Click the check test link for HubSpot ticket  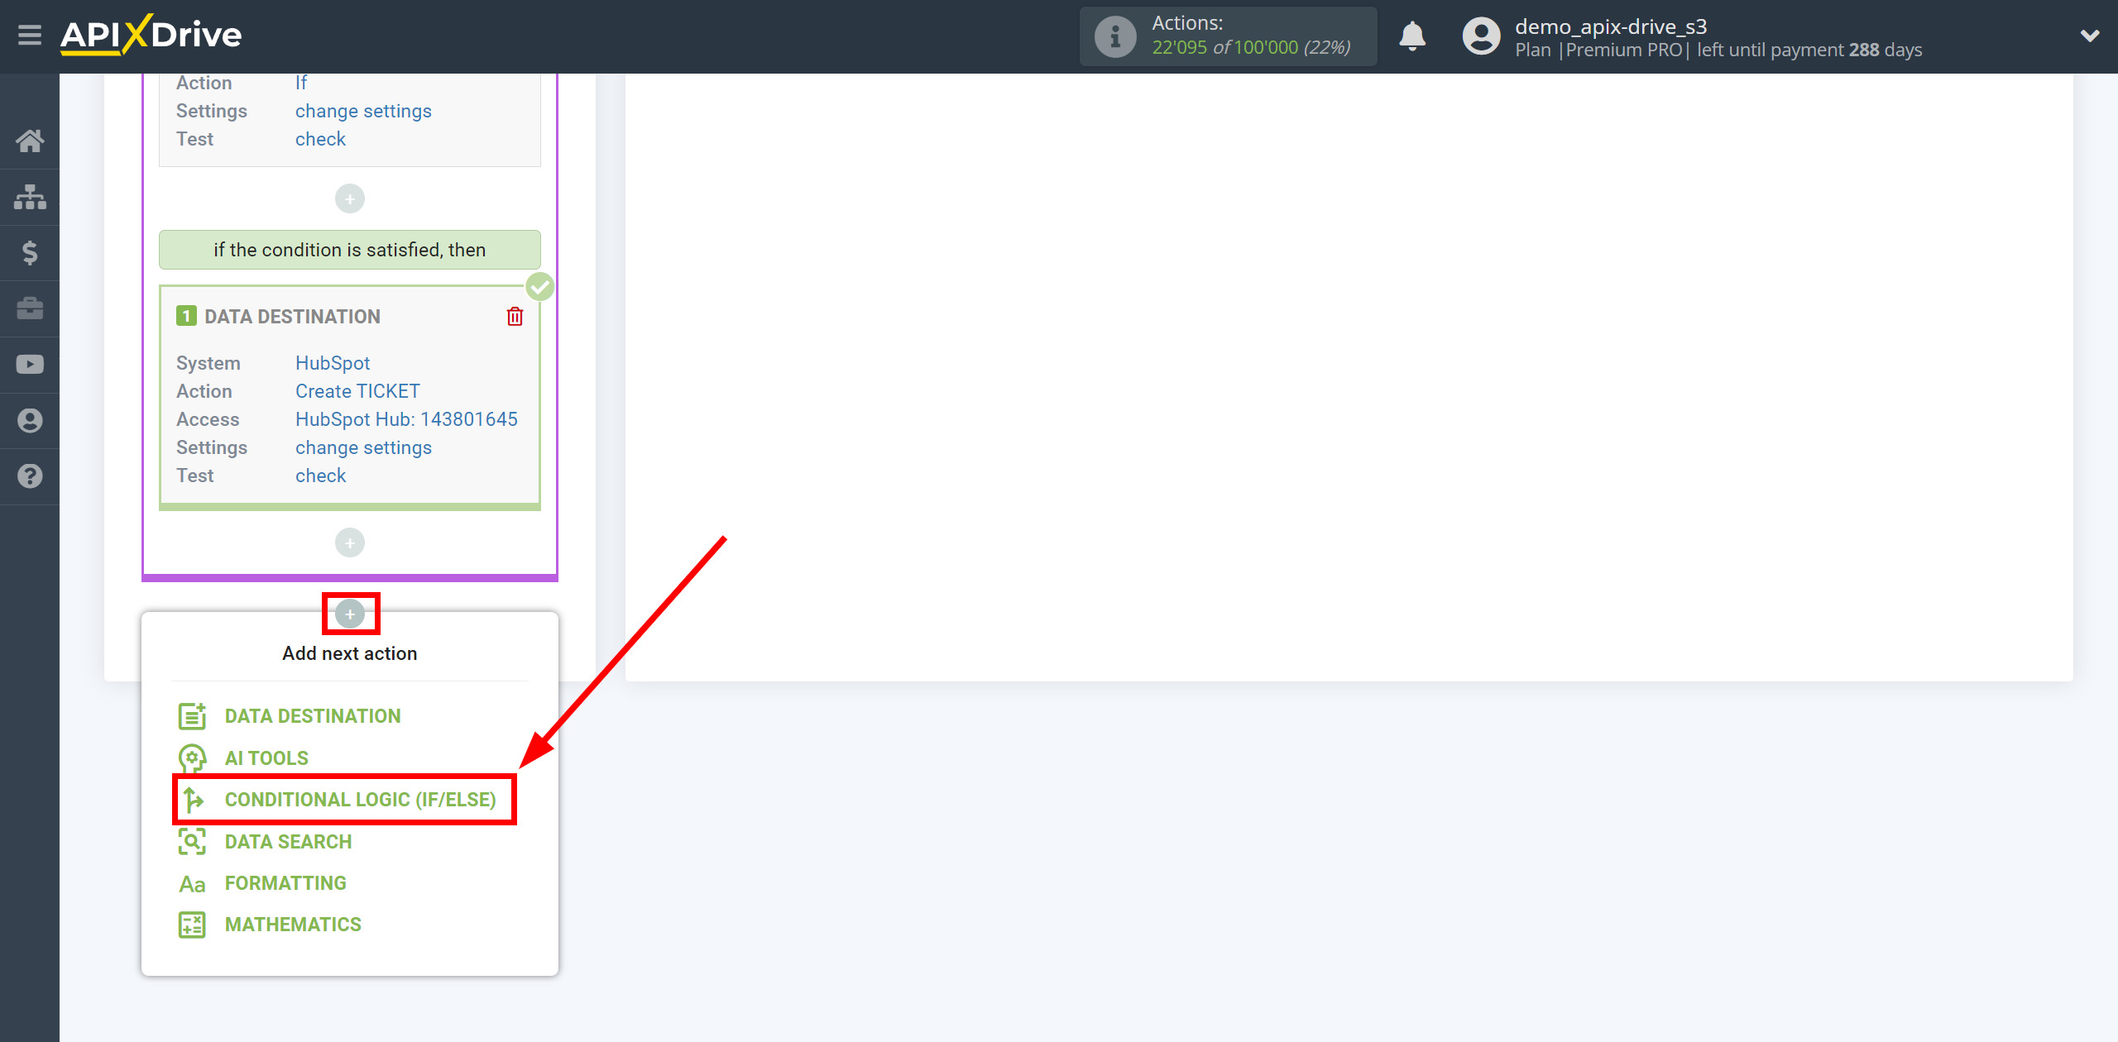pos(320,476)
